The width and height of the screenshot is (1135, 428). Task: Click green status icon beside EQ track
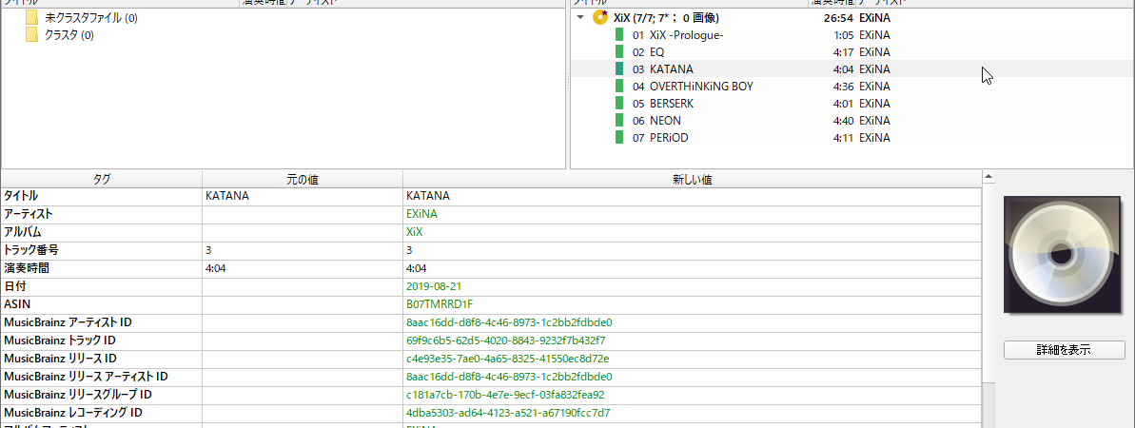pyautogui.click(x=619, y=52)
